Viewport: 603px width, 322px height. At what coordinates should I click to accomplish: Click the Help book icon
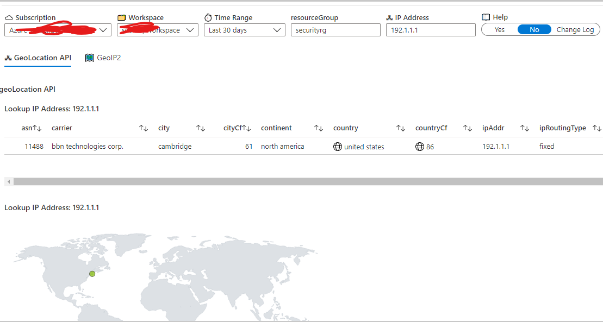(486, 17)
